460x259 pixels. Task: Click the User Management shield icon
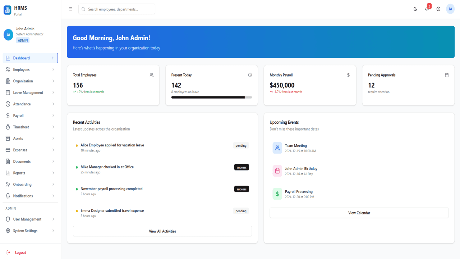[x=8, y=219]
